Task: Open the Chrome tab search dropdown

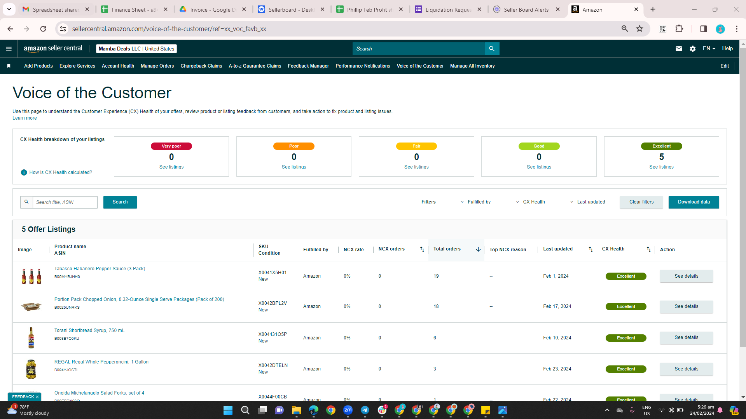Action: coord(9,9)
